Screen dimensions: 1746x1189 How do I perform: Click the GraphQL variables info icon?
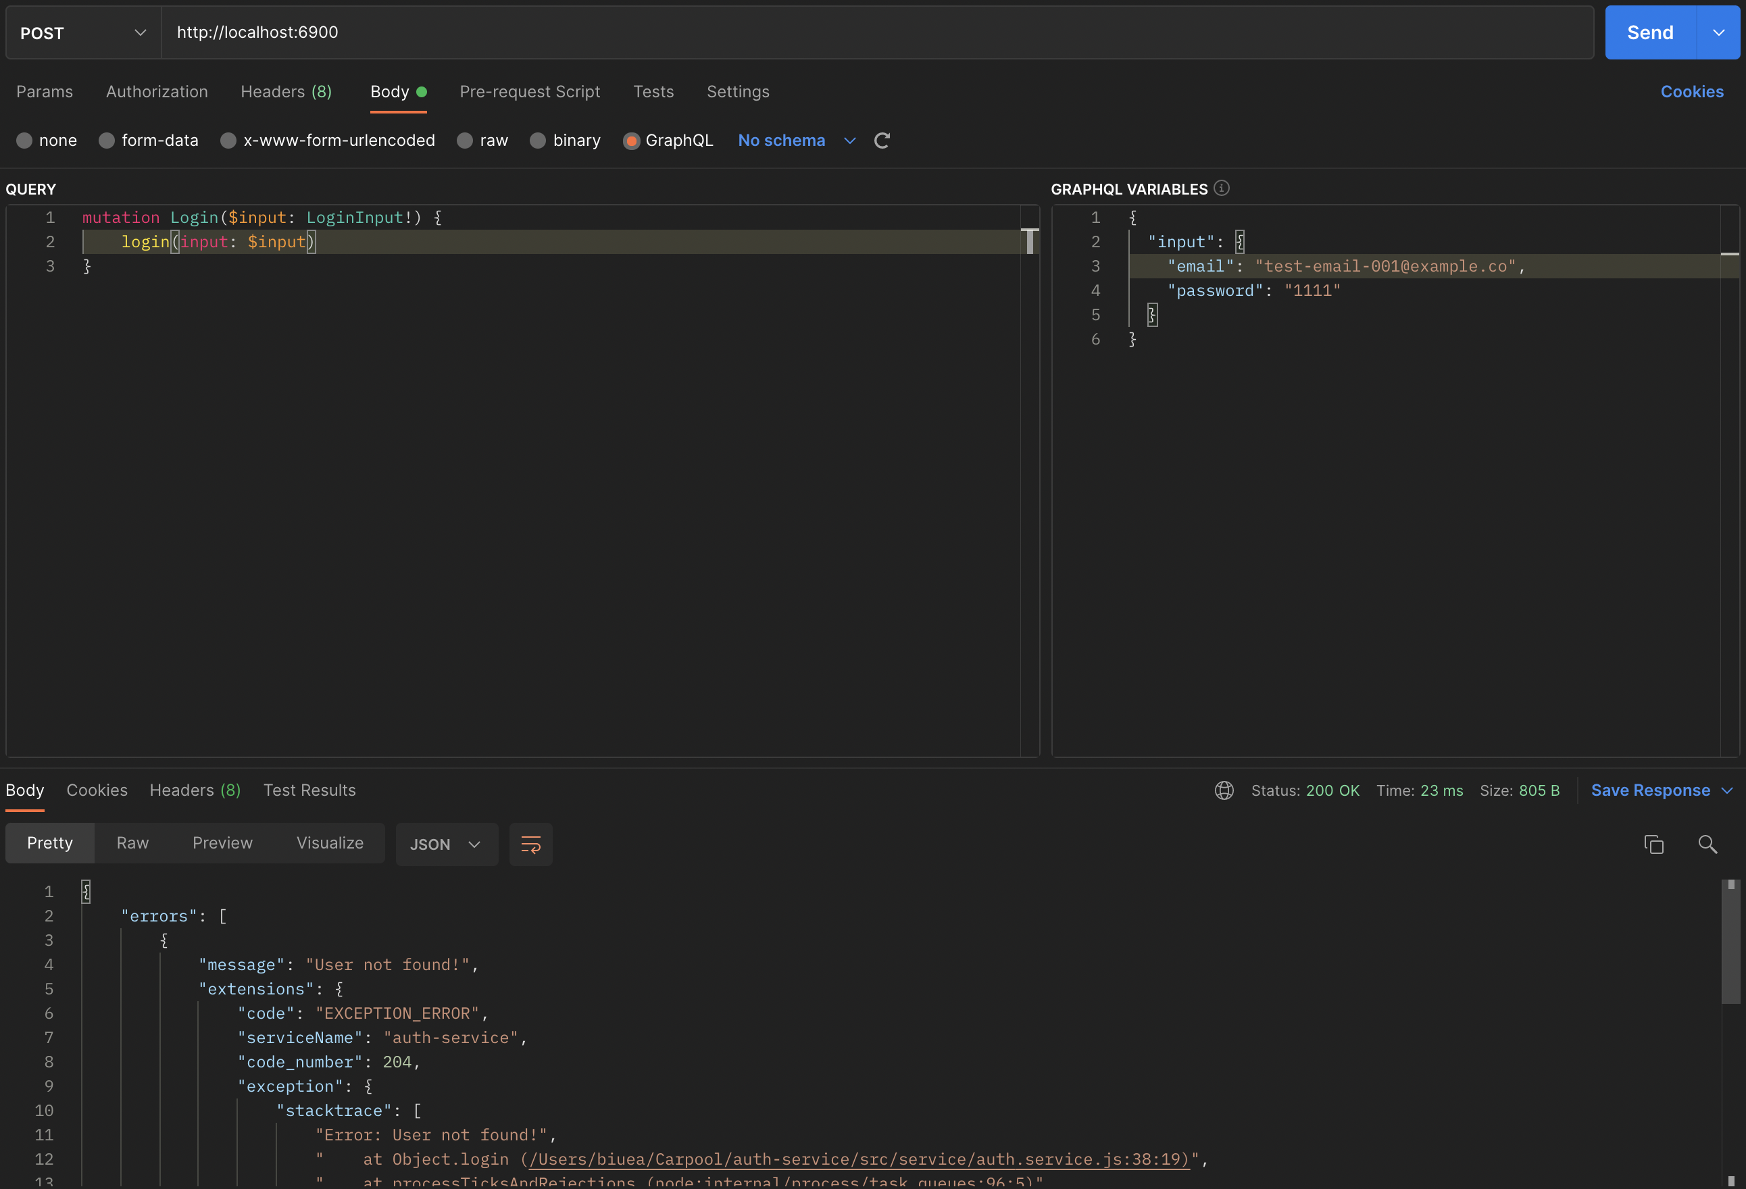(1222, 188)
